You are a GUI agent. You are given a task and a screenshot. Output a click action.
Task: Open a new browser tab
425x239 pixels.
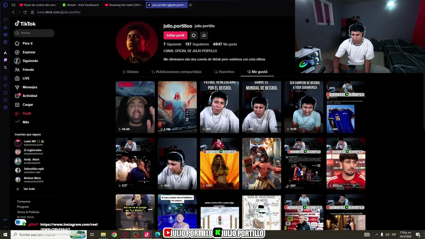(190, 5)
